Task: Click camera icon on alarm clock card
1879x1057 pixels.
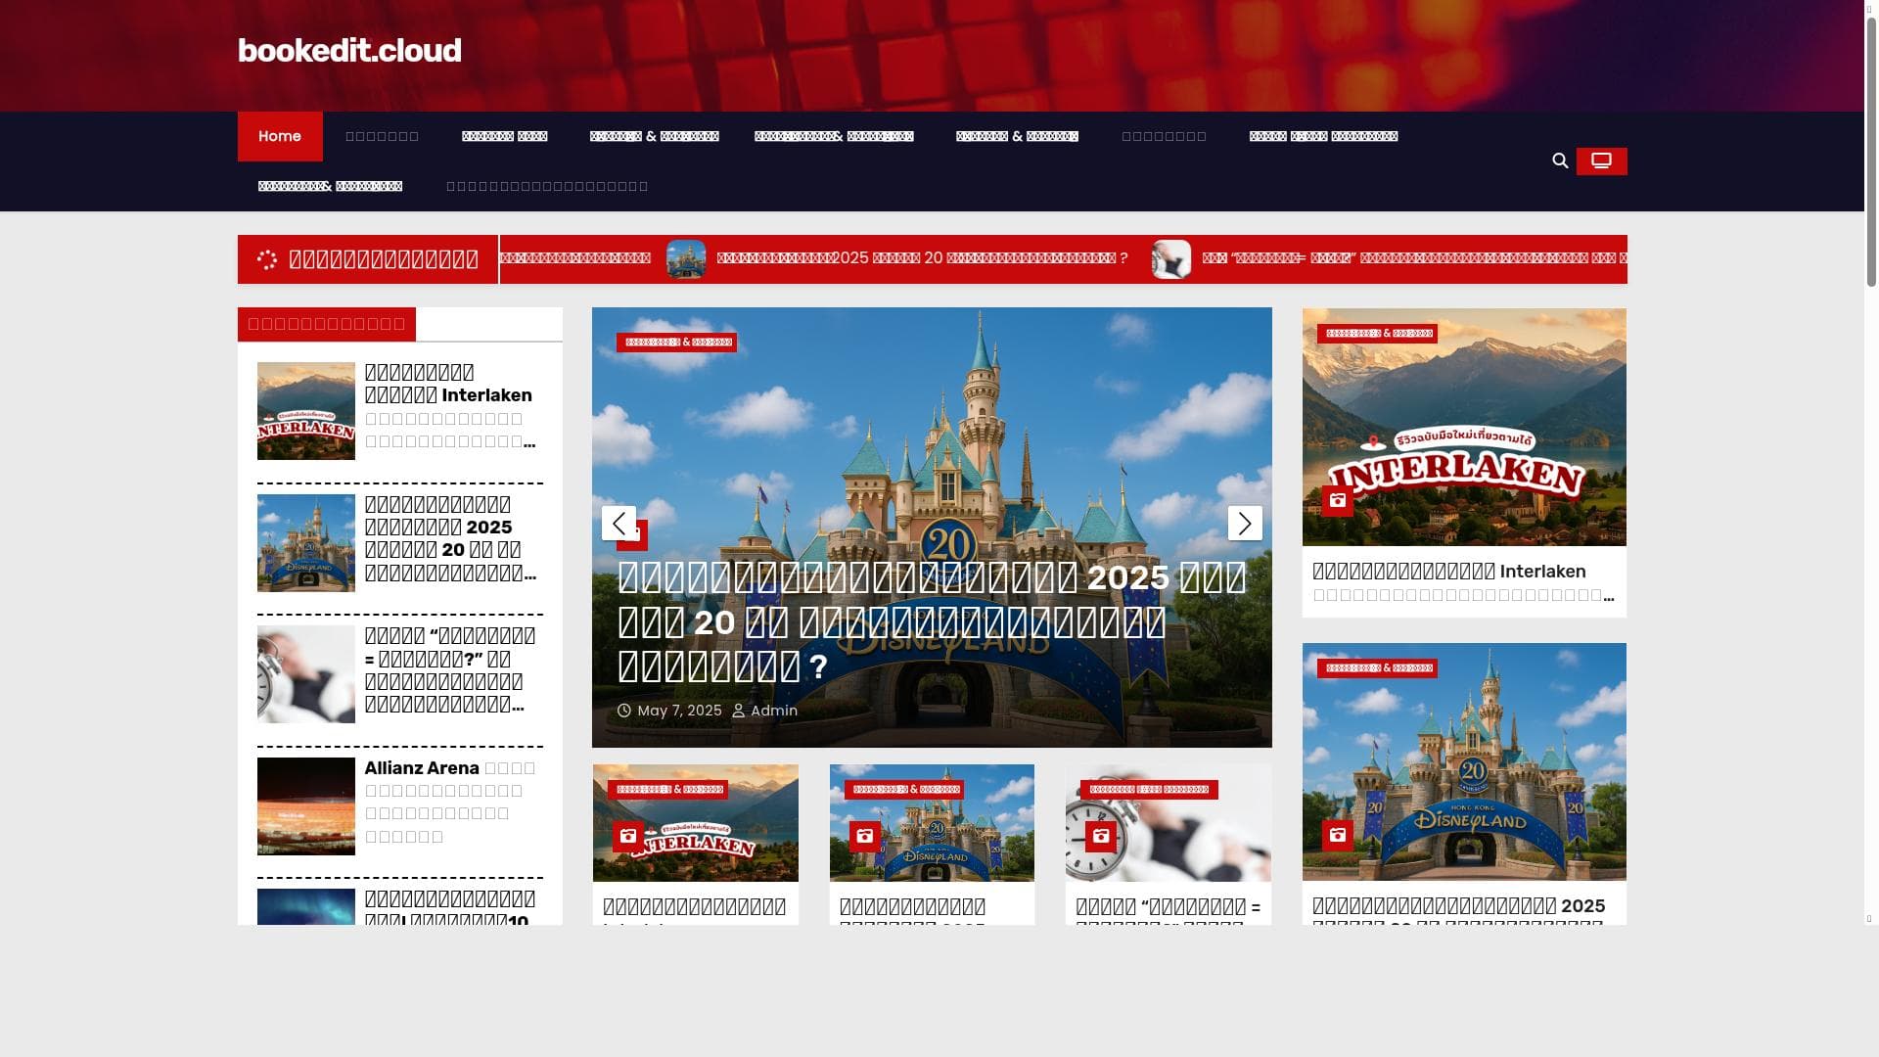Action: coord(1100,837)
